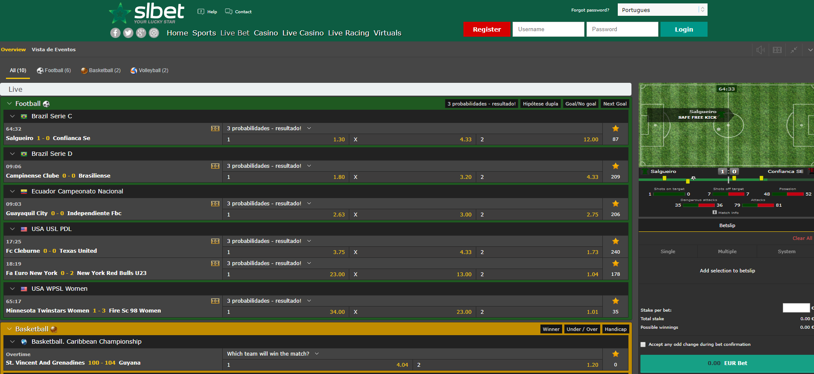Image resolution: width=814 pixels, height=374 pixels.
Task: Open the Which team will win dropdown
Action: 317,354
